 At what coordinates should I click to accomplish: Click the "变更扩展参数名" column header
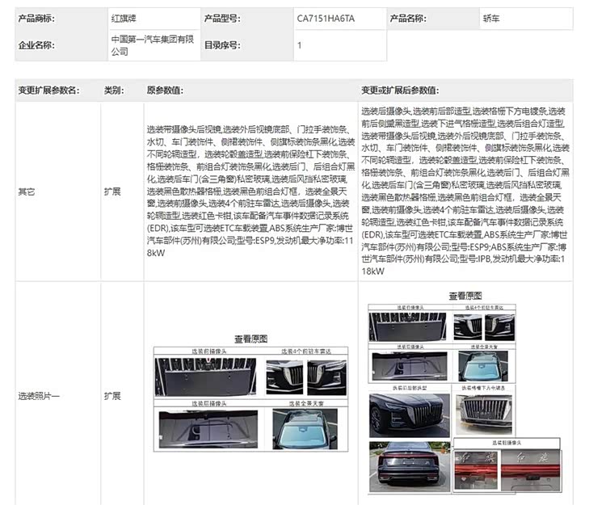coord(48,90)
